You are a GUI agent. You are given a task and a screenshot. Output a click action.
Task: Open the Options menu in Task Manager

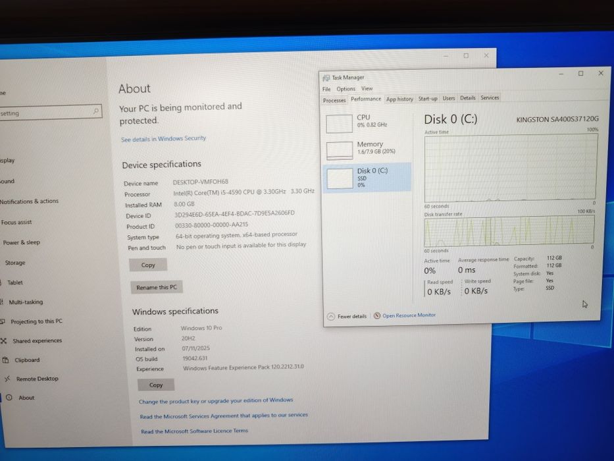tap(345, 89)
